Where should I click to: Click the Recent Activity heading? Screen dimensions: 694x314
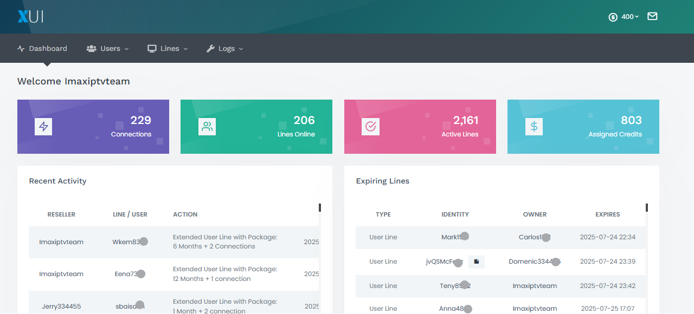(x=58, y=181)
